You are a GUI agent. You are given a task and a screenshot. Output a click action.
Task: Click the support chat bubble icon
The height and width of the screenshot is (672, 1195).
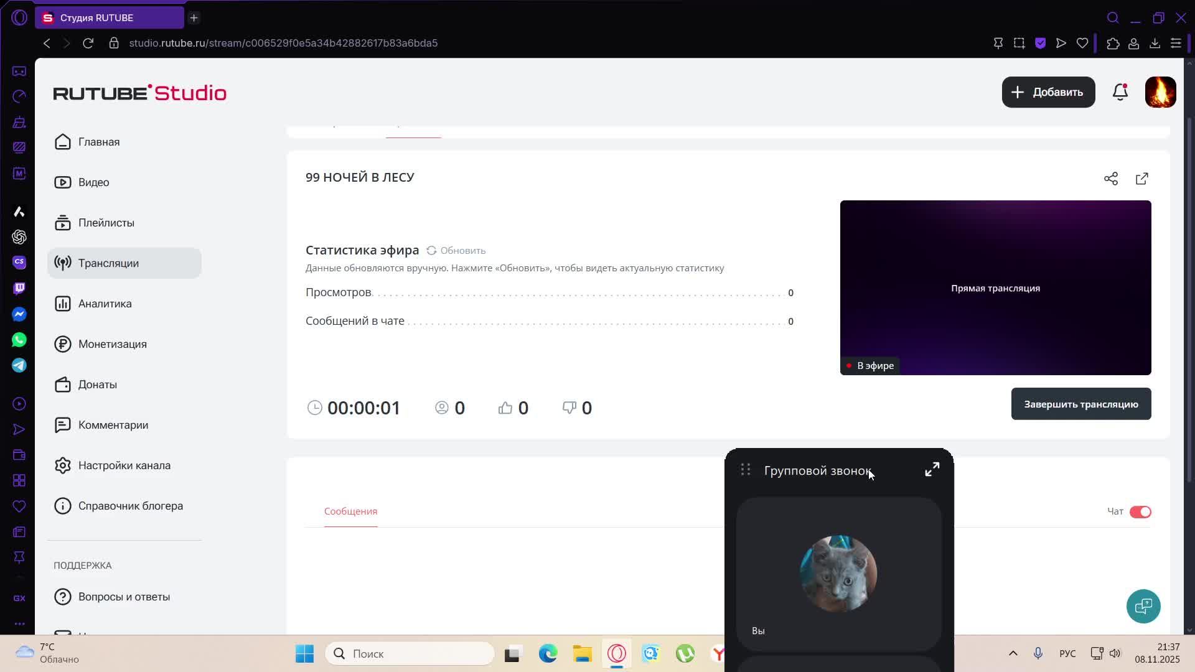(1143, 606)
